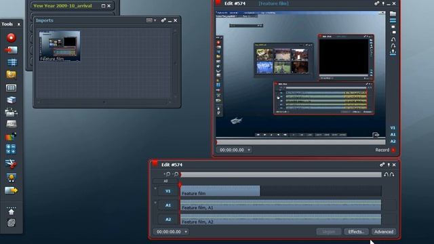This screenshot has width=434, height=244.
Task: Click the timeline left arch icon
Action: click(x=387, y=175)
